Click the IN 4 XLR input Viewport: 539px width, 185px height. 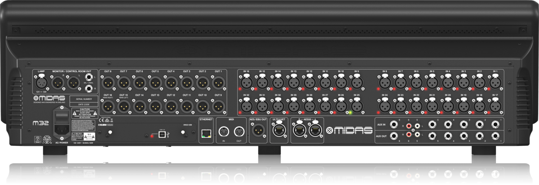(447, 82)
